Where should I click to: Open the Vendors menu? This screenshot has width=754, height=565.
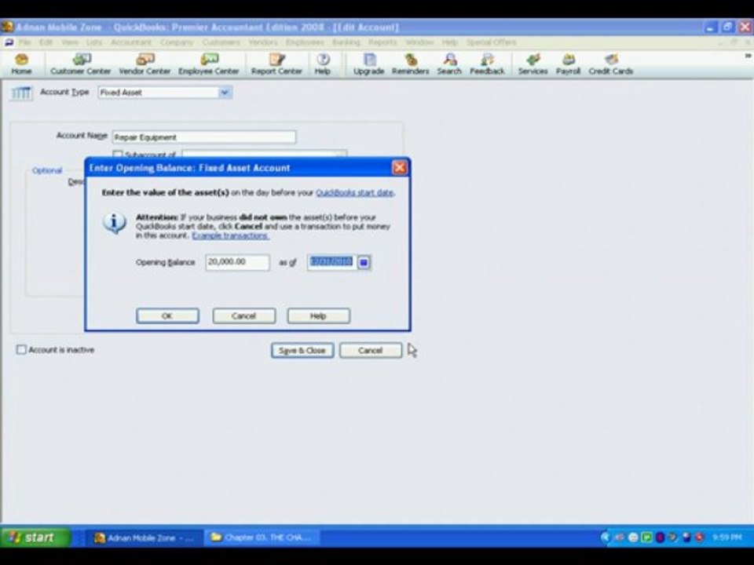263,42
